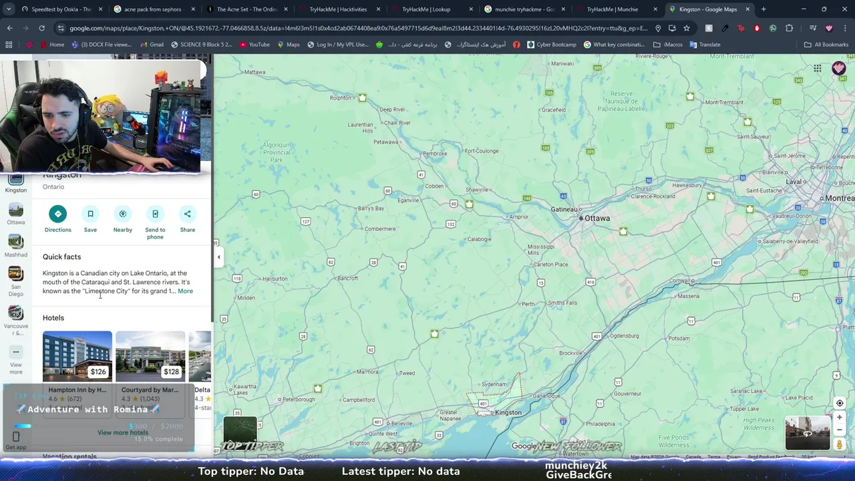Search Nearby places around Kingston
Screen dimensions: 855x481
(x=122, y=219)
